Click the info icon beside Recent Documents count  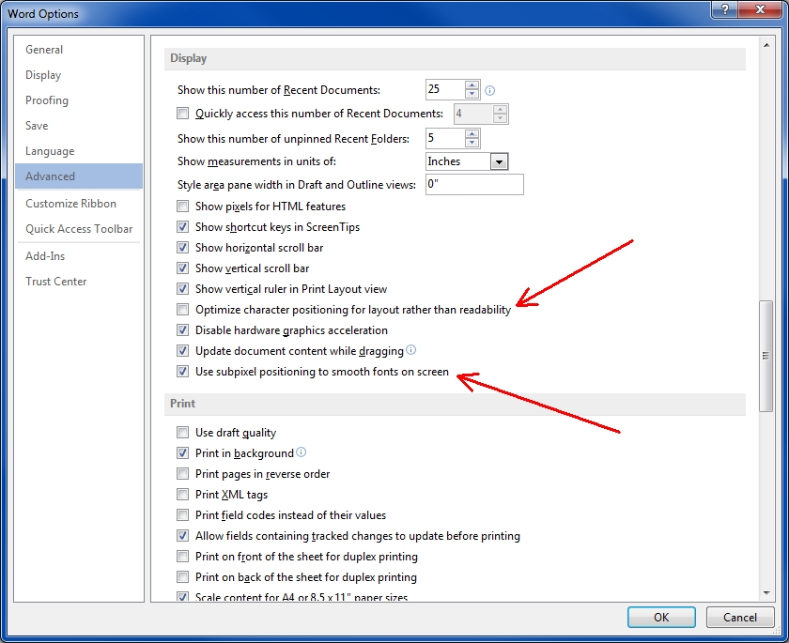[x=489, y=89]
